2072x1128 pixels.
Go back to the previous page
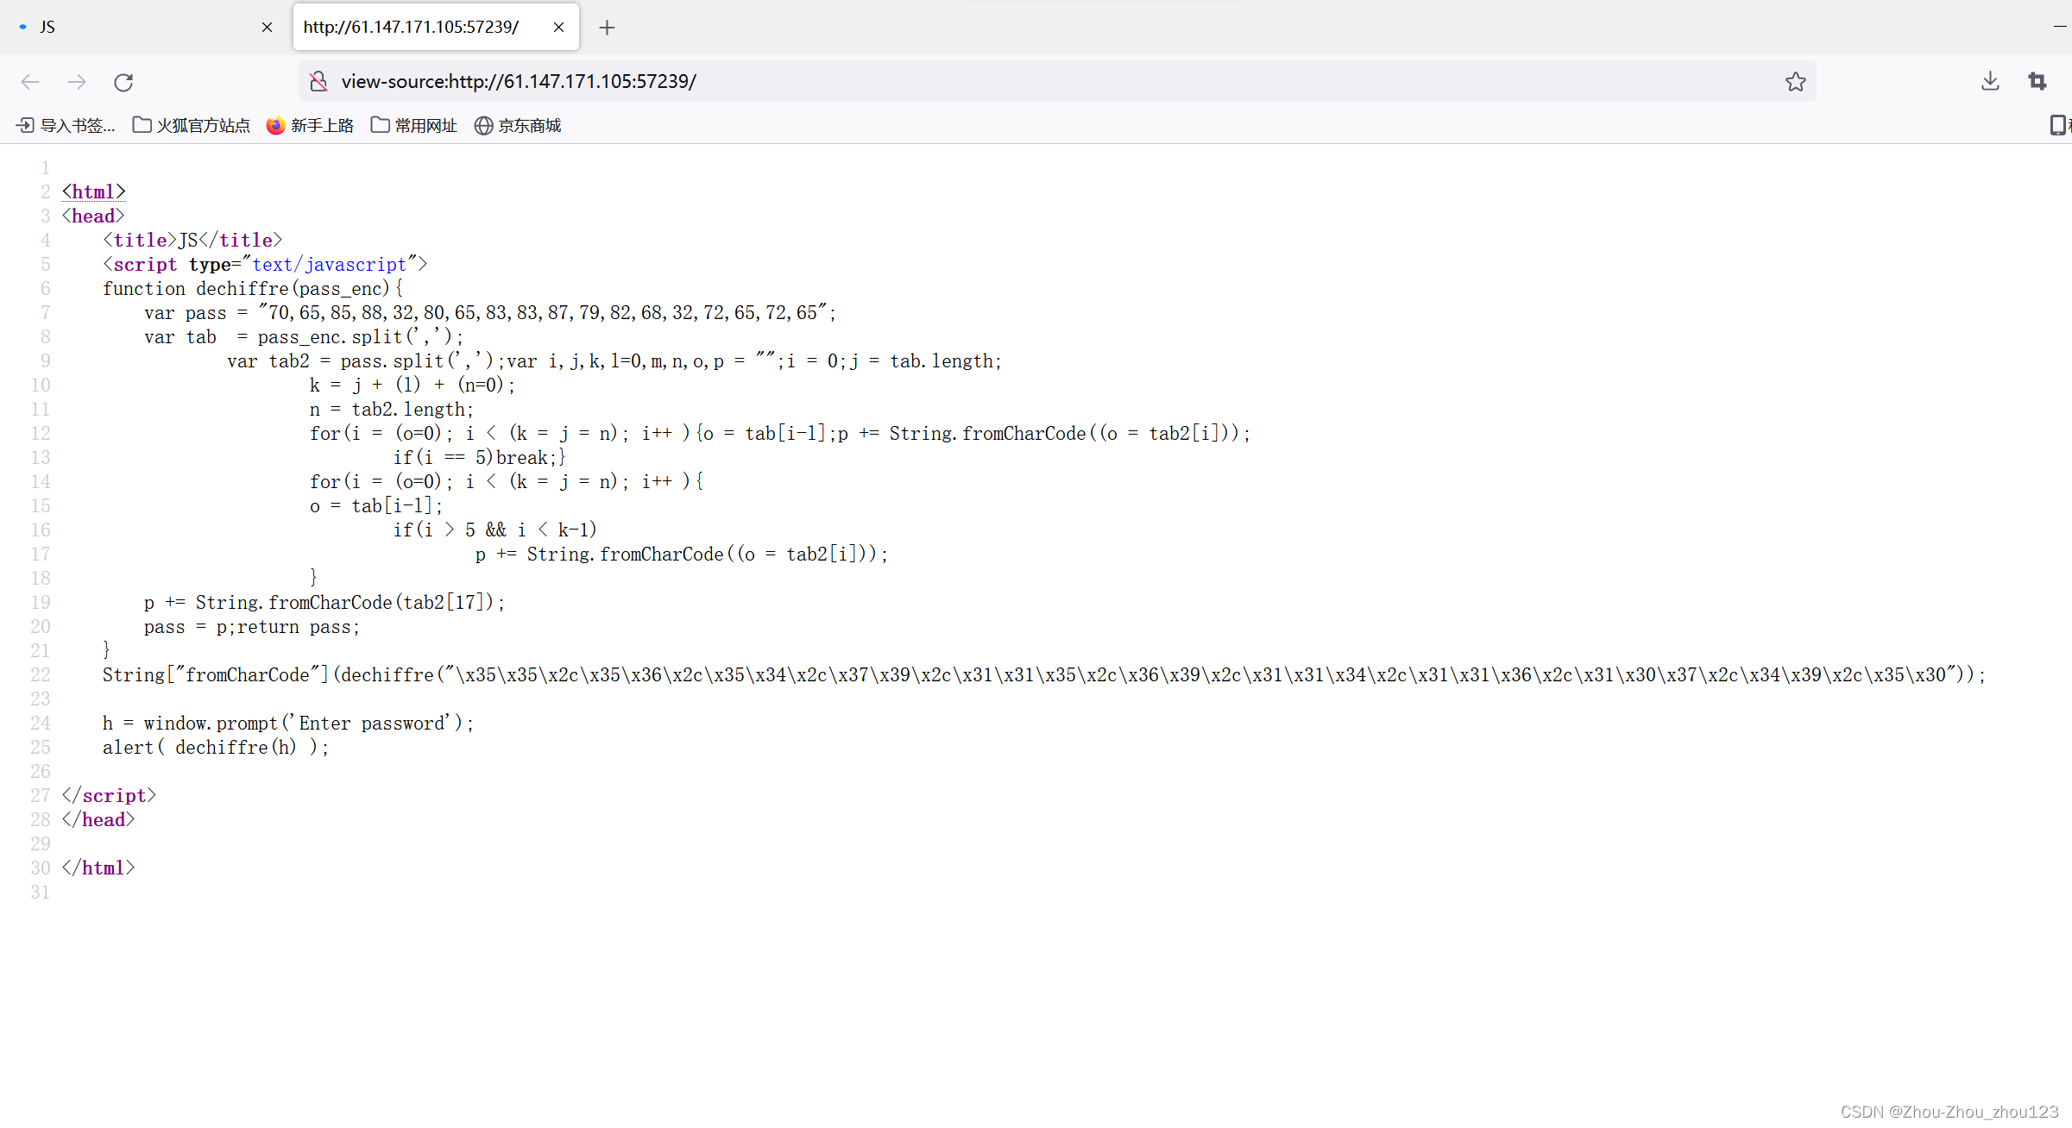(30, 82)
